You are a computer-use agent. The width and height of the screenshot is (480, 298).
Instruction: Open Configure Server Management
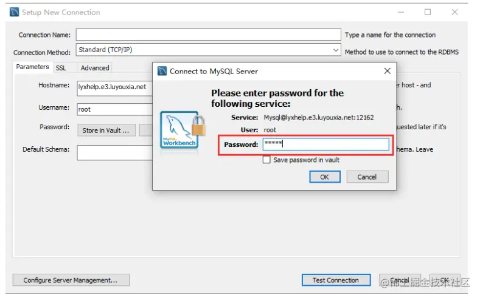pyautogui.click(x=71, y=280)
